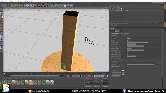166x93 pixels.
Task: Select the highlighted orange material thumbnail
Action: 31,82
